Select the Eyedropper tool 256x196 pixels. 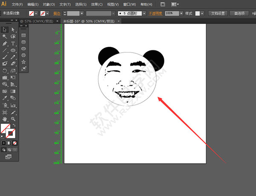click(5, 98)
